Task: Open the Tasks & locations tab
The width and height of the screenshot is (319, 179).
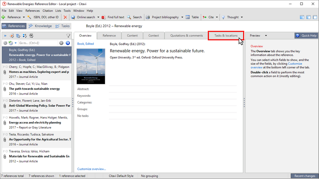Action: tap(226, 36)
